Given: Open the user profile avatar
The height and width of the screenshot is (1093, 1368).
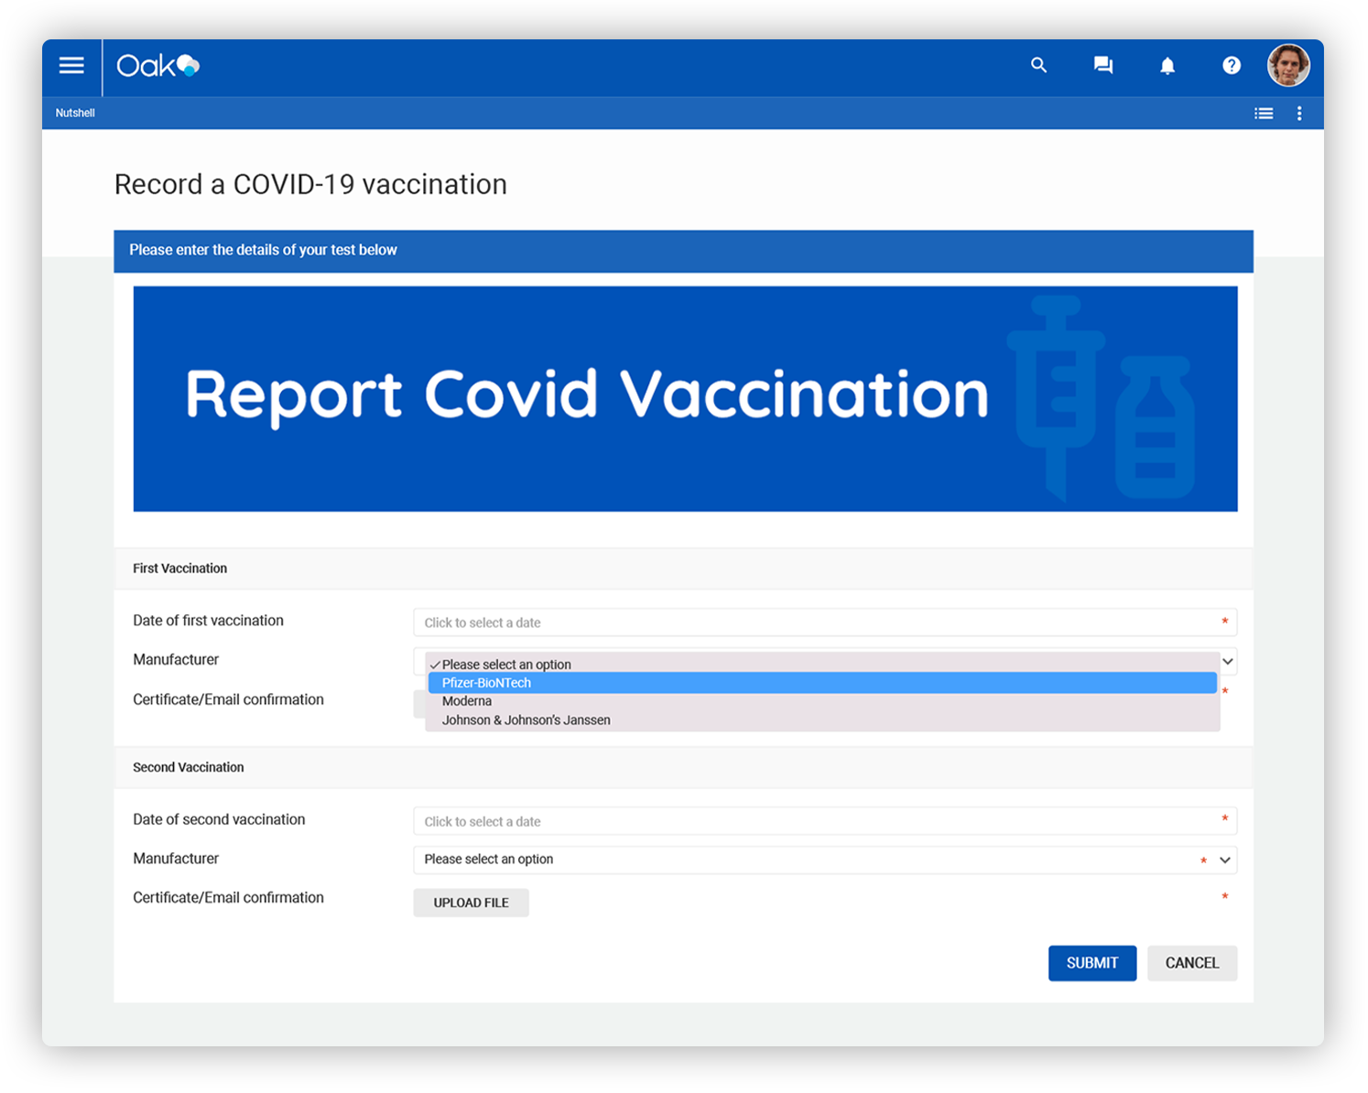Looking at the screenshot, I should 1287,66.
